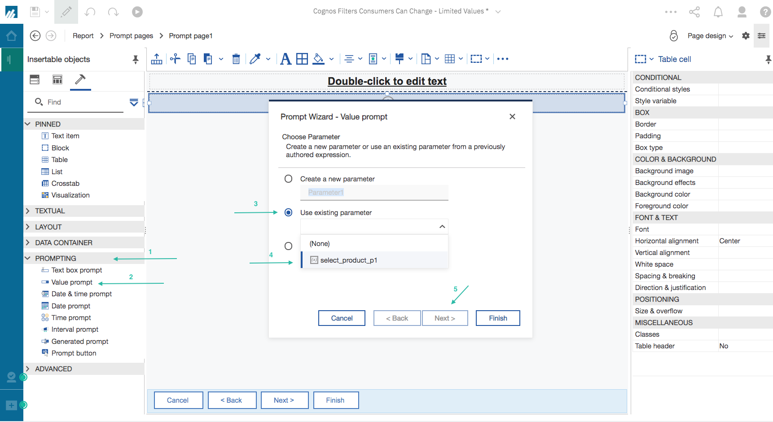The width and height of the screenshot is (773, 422).
Task: Click the delete trash can icon
Action: tap(236, 59)
